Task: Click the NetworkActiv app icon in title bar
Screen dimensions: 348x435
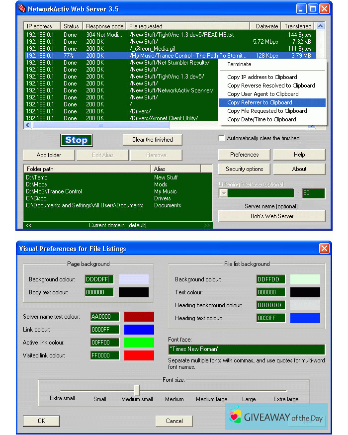Action: [22, 9]
